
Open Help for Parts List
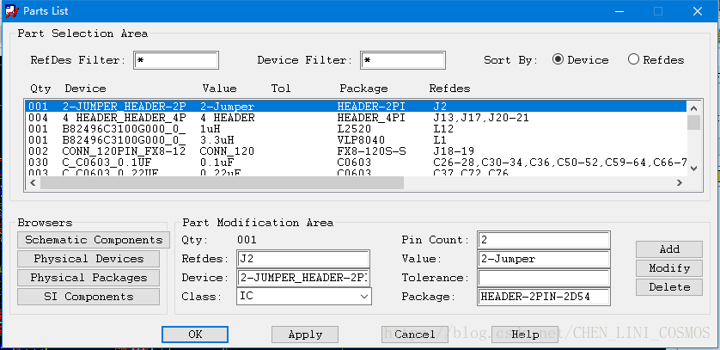pyautogui.click(x=525, y=335)
